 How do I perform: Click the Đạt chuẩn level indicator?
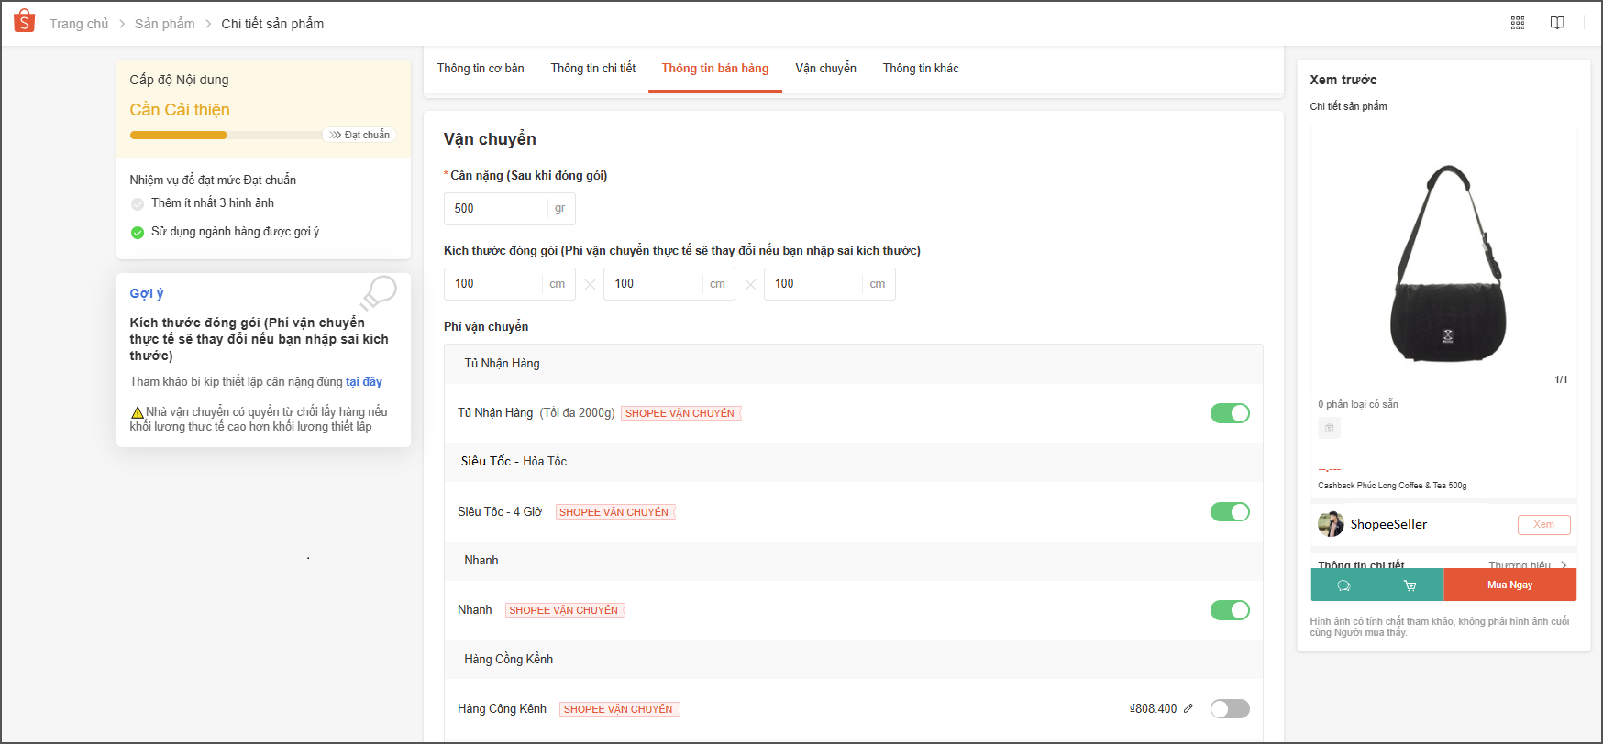[360, 135]
